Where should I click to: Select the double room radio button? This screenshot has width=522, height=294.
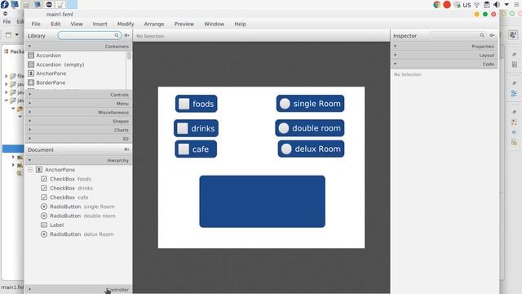[284, 128]
